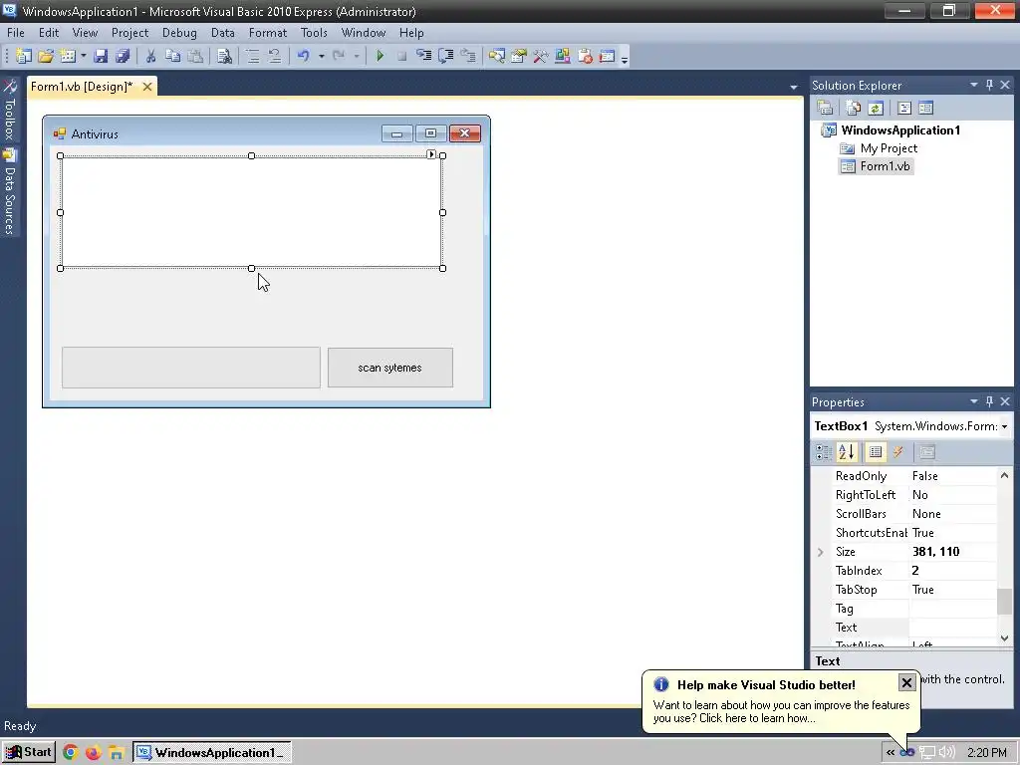This screenshot has height=765, width=1020.
Task: Click the Open File toolbar icon
Action: [x=46, y=56]
